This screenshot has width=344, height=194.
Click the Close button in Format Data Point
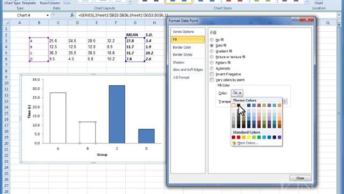click(x=300, y=178)
